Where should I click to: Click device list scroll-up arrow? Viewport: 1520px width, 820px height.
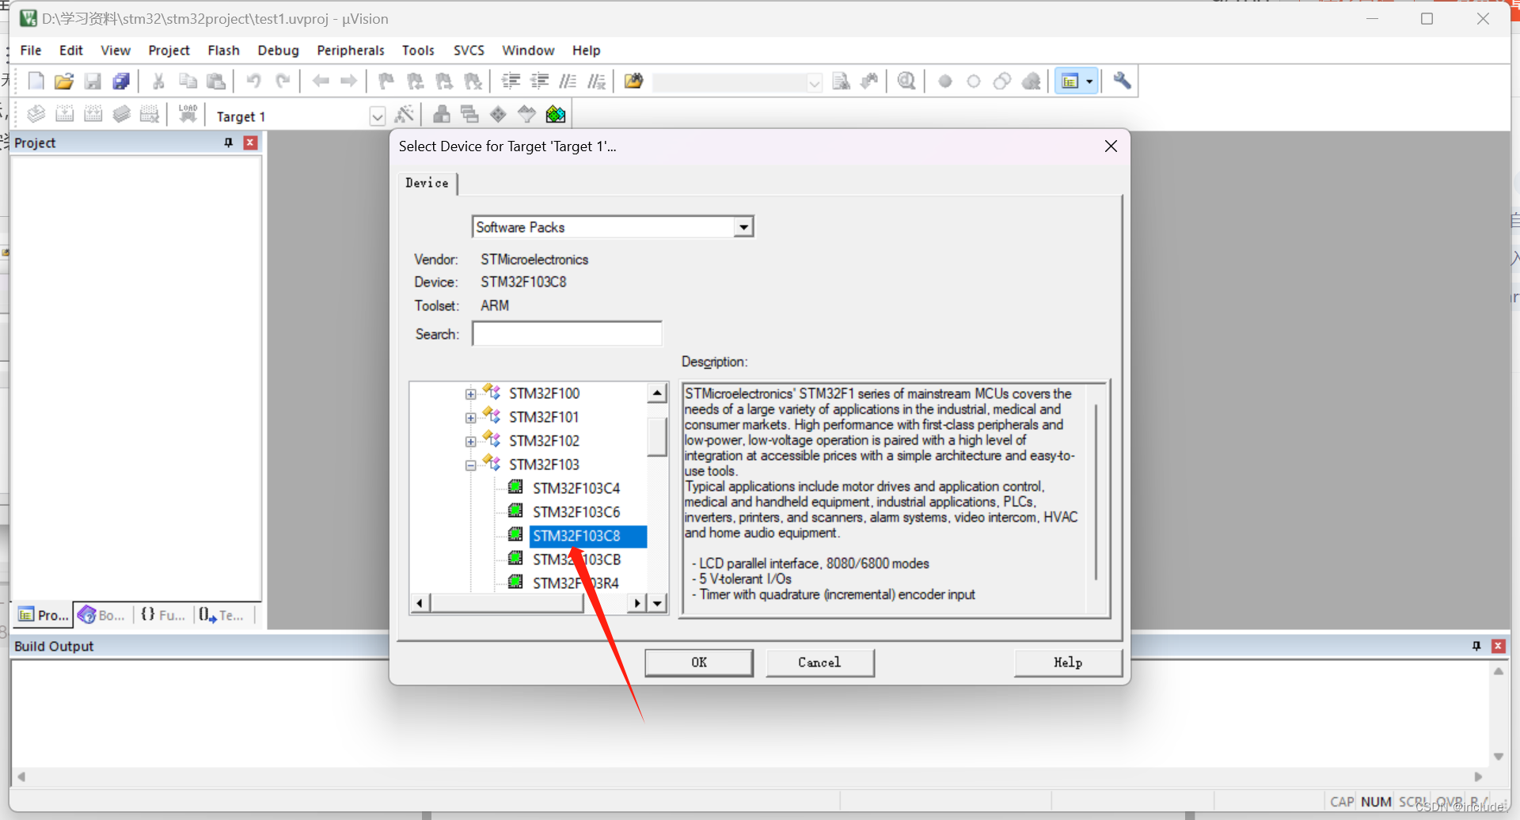657,393
